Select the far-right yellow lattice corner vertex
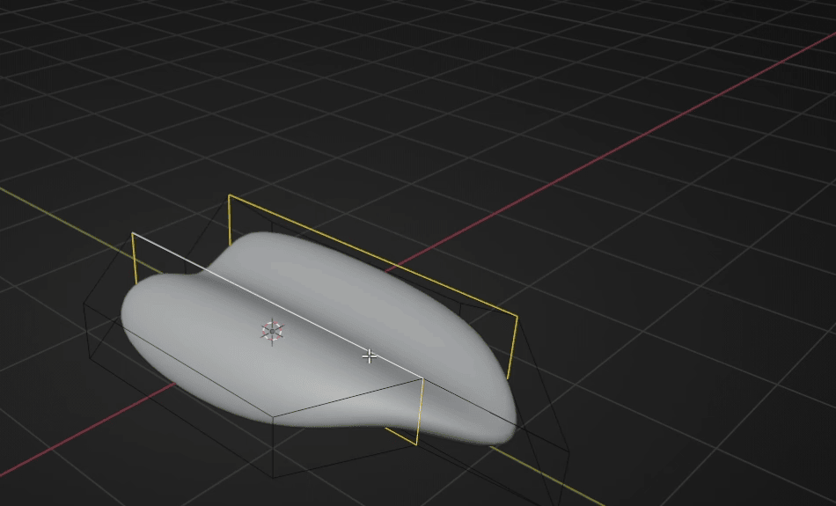The width and height of the screenshot is (836, 506). 517,316
